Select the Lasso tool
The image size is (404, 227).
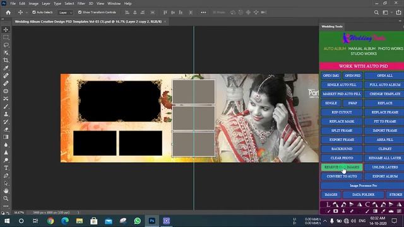pos(6,45)
